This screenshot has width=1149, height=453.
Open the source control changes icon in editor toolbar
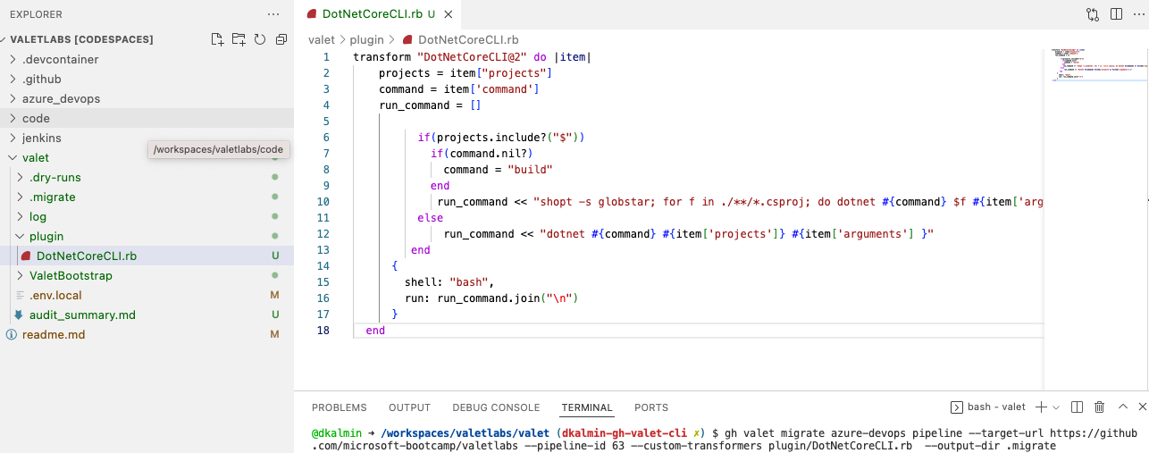(x=1093, y=14)
